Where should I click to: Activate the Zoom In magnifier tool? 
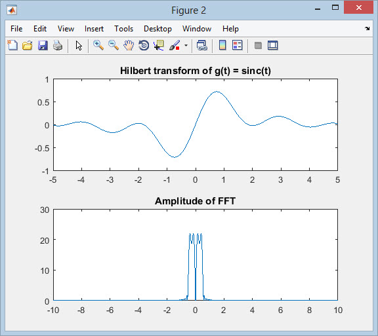point(98,45)
